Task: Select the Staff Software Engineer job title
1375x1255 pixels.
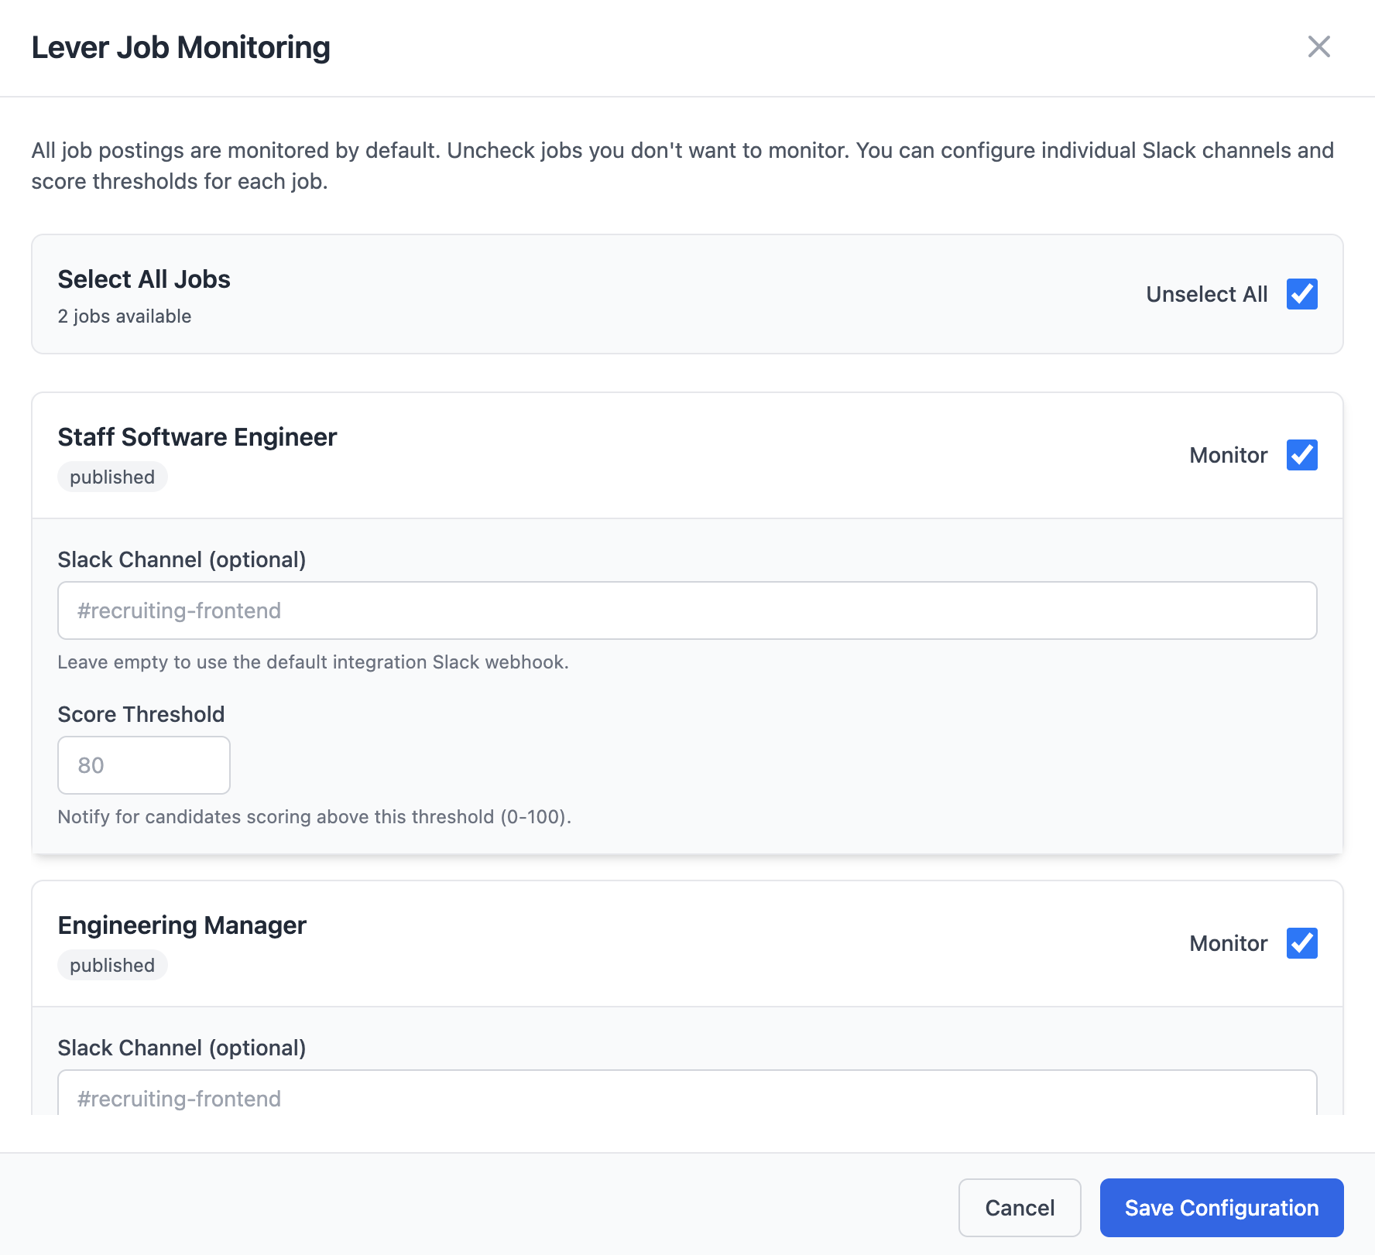Action: tap(197, 436)
